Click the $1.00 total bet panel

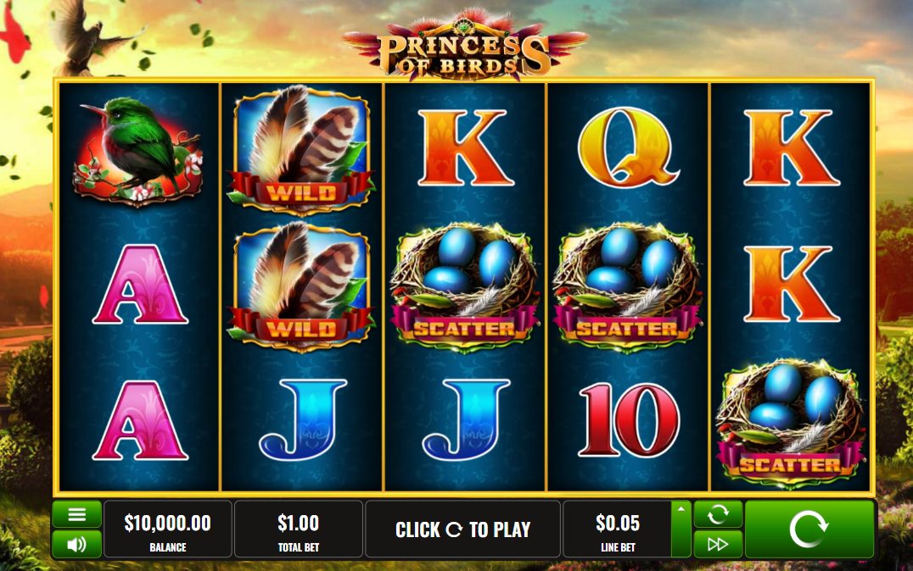pos(298,529)
